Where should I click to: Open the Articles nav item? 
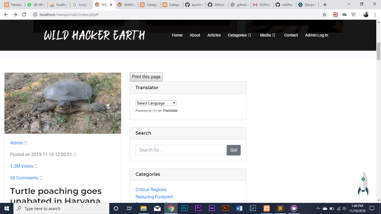(x=214, y=35)
